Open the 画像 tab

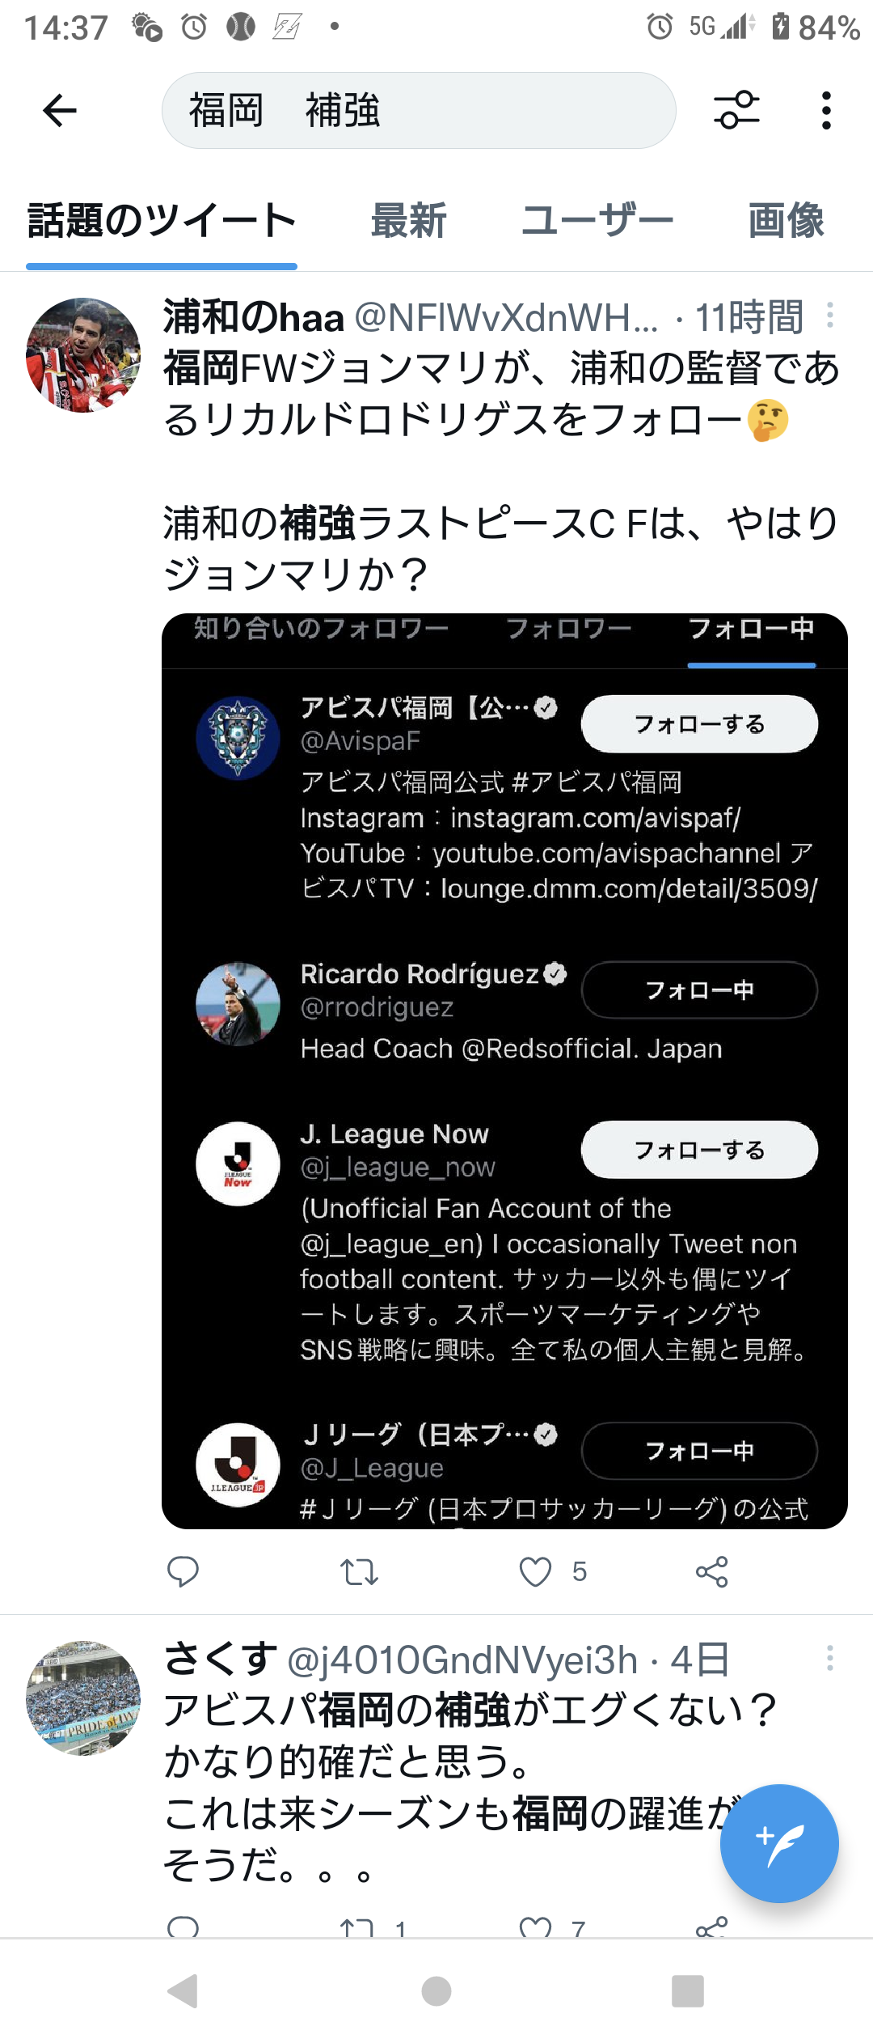787,221
